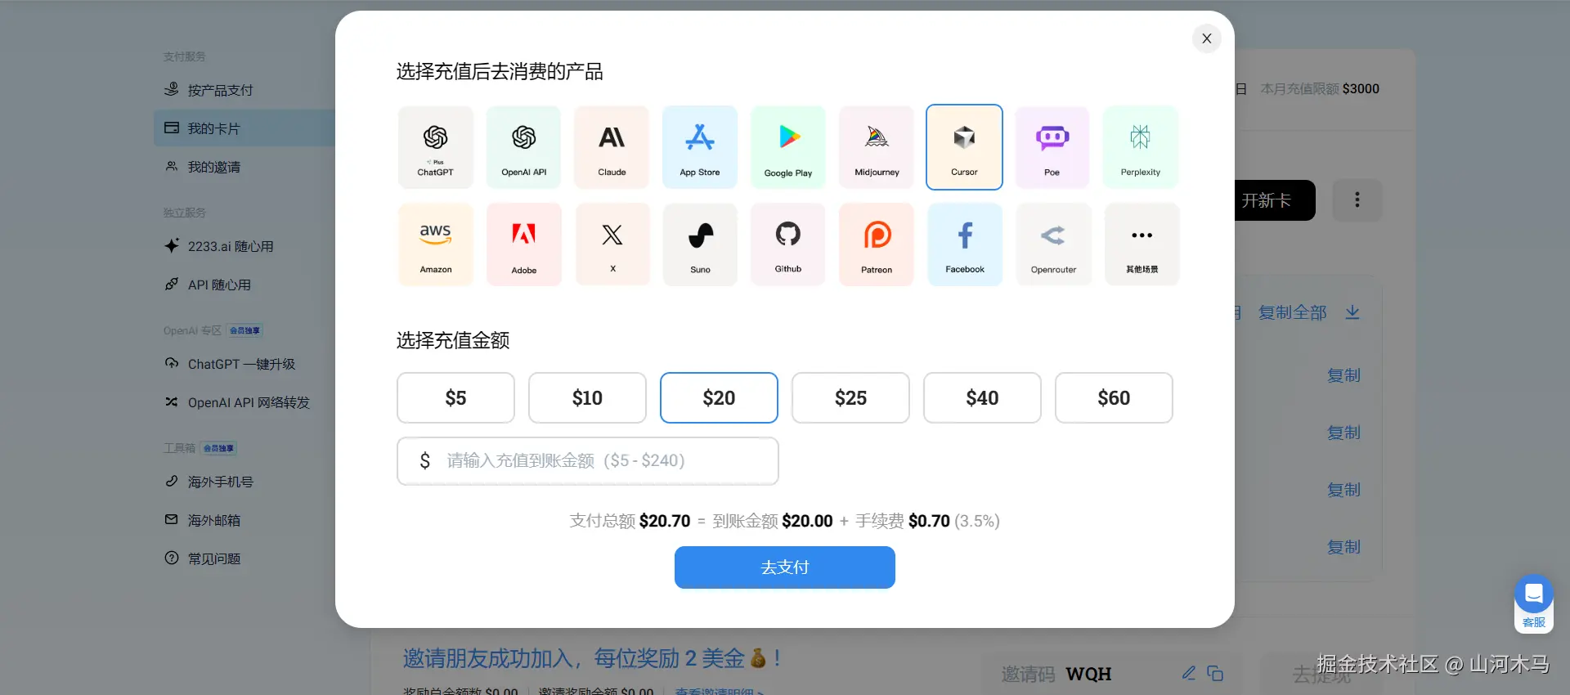Pick the Claude product tile
1570x695 pixels.
pyautogui.click(x=612, y=147)
